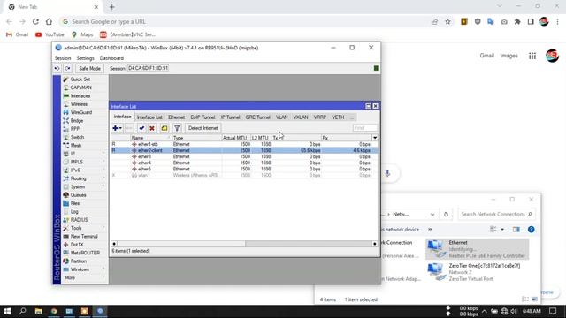566x318 pixels.
Task: Open the WireGuard sidebar item
Action: [81, 112]
